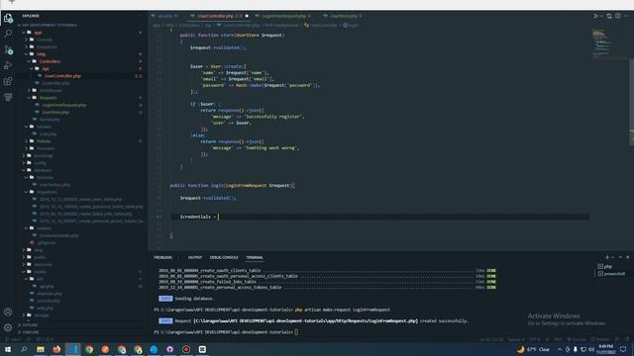Expand the Exceptions folder
This screenshot has width=634, height=356.
coord(47,46)
